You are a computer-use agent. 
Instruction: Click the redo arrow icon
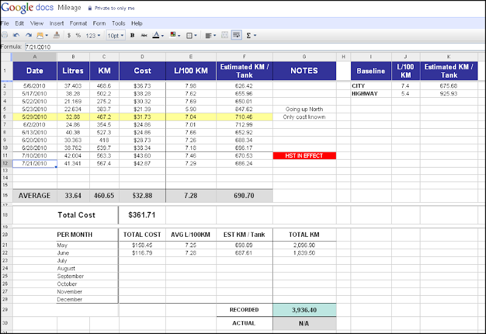click(x=29, y=35)
